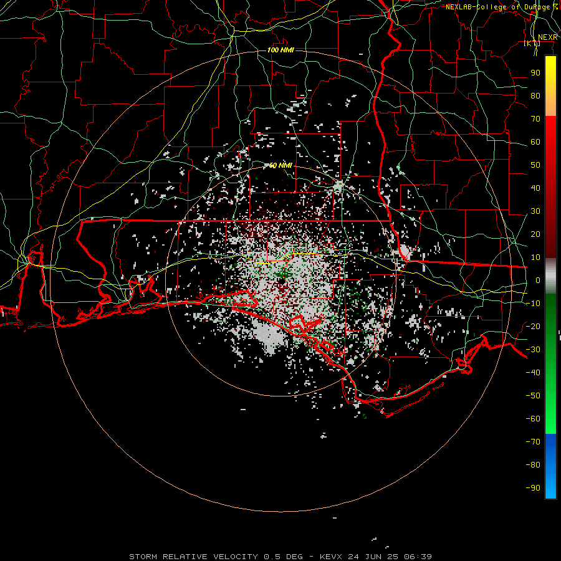Click the KEVX radar station identifier

[x=331, y=557]
